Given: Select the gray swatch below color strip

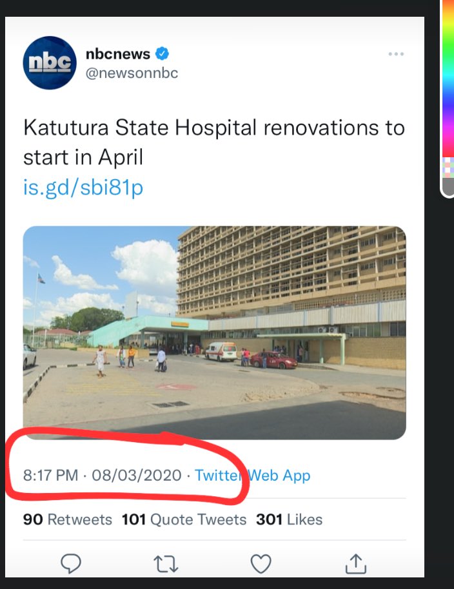Looking at the screenshot, I should click(448, 186).
